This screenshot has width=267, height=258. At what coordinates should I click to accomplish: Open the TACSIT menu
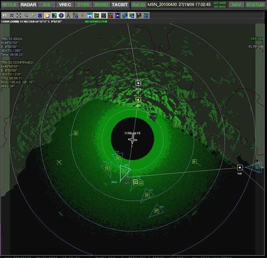tap(120, 5)
